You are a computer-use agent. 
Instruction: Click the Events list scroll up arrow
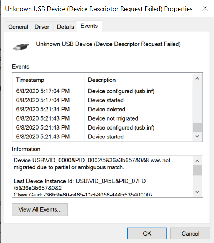(x=197, y=79)
